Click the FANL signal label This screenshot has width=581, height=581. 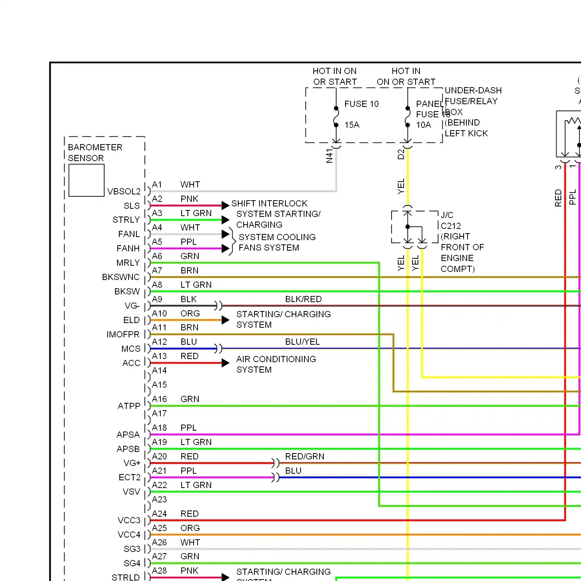coord(129,234)
